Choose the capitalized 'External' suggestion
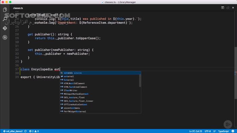237x133 pixels. (x=99, y=80)
